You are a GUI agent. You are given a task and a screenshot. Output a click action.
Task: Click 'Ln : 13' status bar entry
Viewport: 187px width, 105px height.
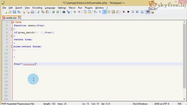click(86, 104)
